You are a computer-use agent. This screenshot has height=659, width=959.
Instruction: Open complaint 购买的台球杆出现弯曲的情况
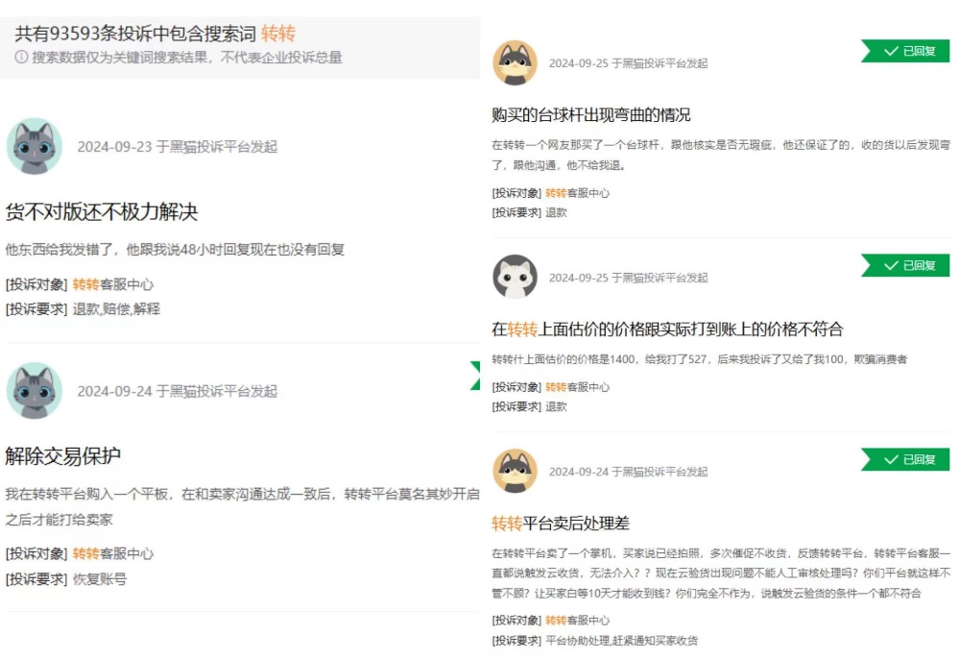point(590,114)
